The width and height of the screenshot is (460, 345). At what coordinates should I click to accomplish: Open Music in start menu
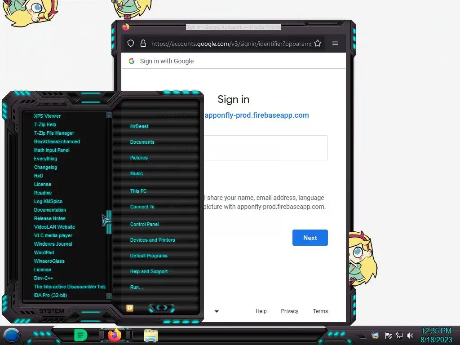tap(137, 173)
